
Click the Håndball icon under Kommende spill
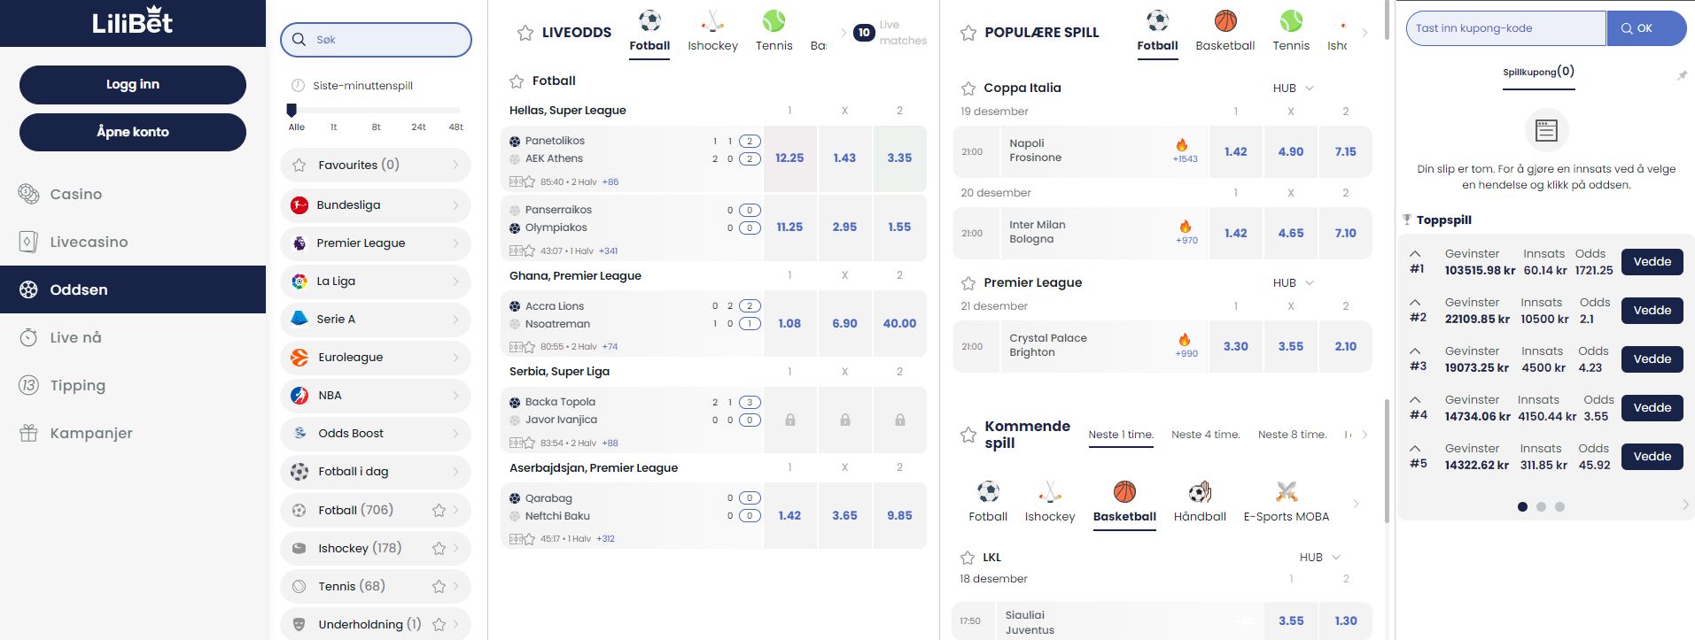1200,492
